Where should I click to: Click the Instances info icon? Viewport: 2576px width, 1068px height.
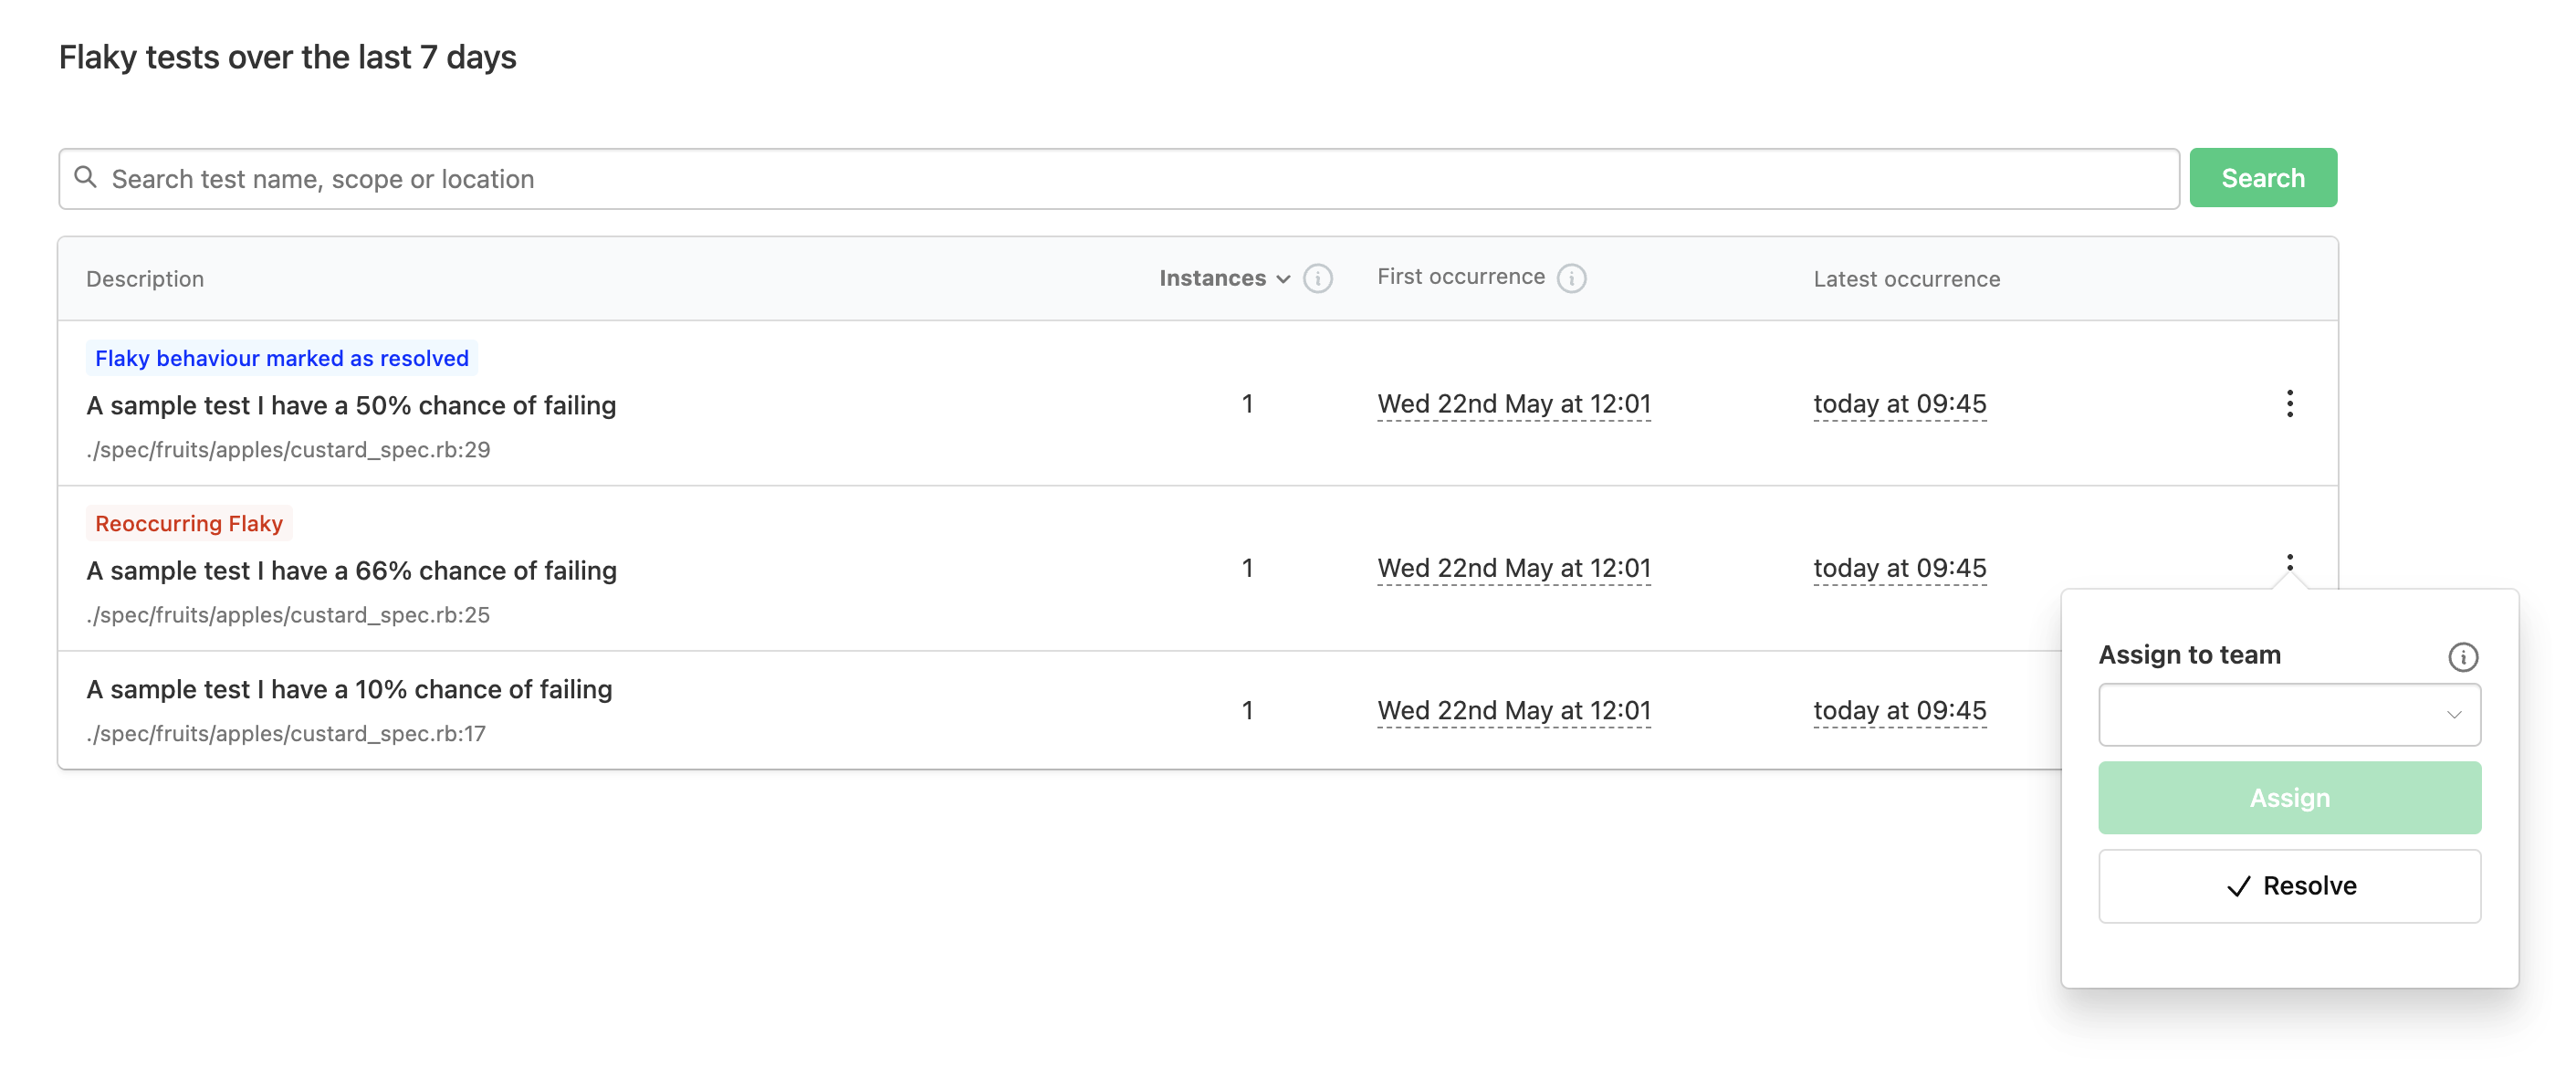pos(1317,278)
